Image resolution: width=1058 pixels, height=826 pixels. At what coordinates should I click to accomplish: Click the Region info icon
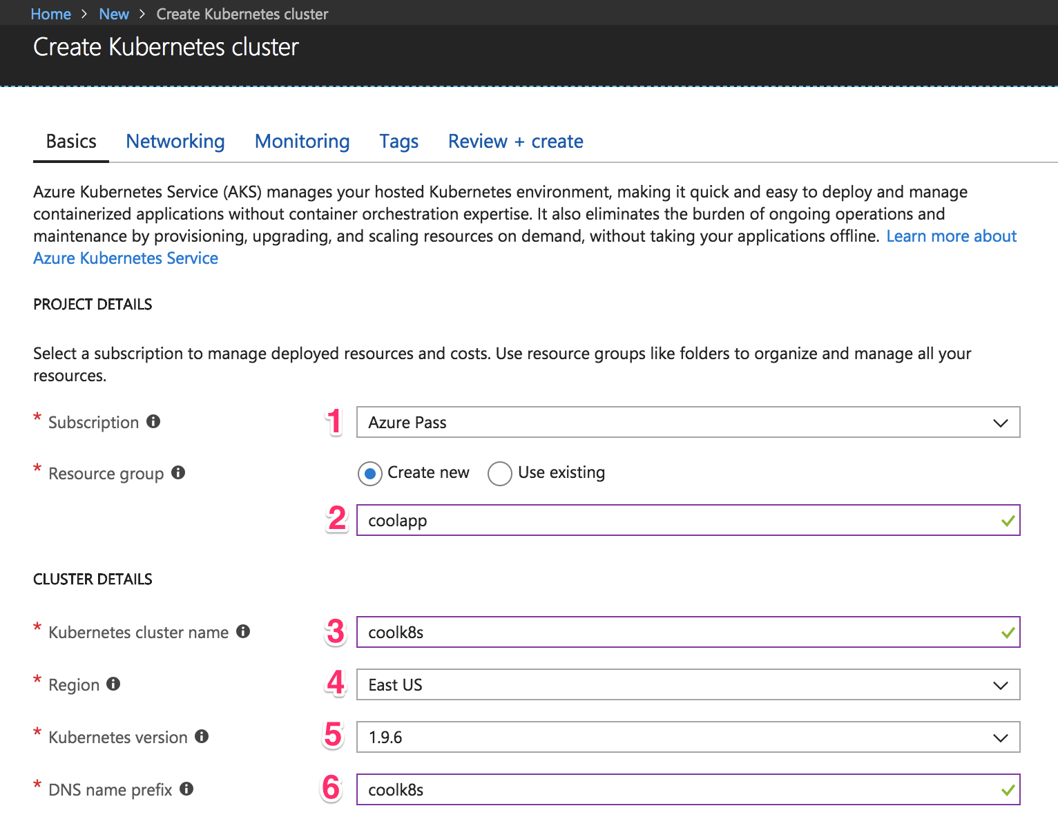pos(113,684)
